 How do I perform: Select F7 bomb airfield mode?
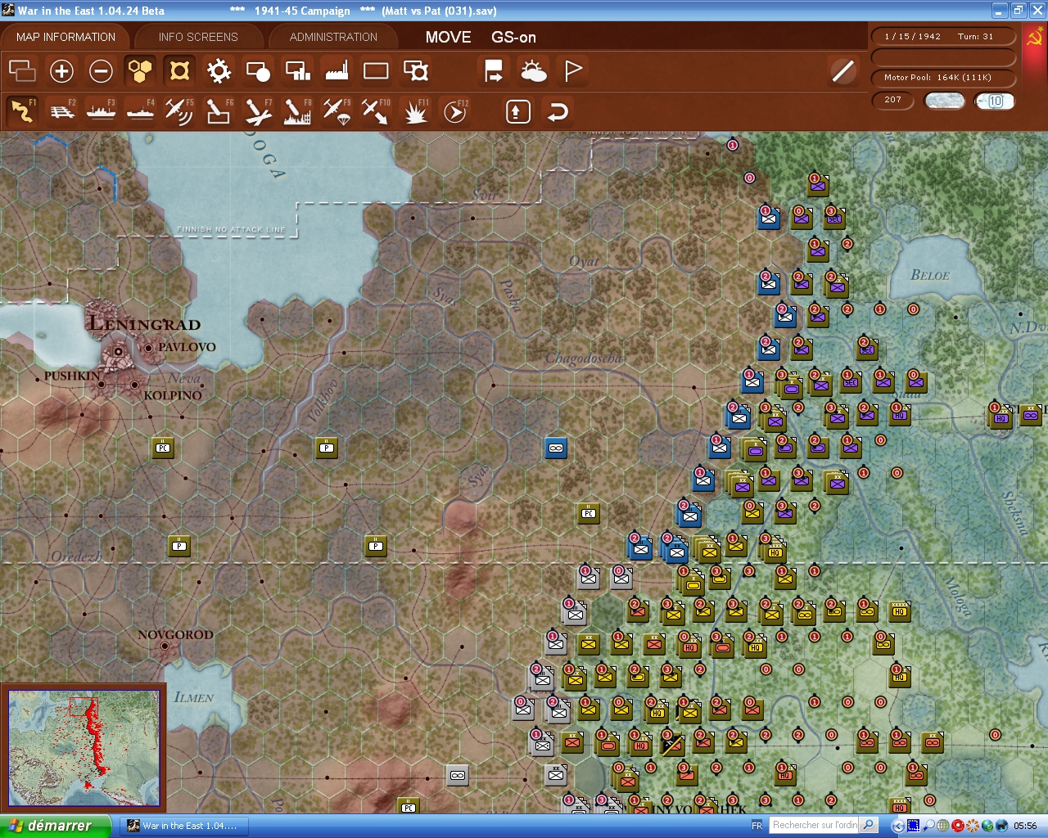click(x=258, y=110)
